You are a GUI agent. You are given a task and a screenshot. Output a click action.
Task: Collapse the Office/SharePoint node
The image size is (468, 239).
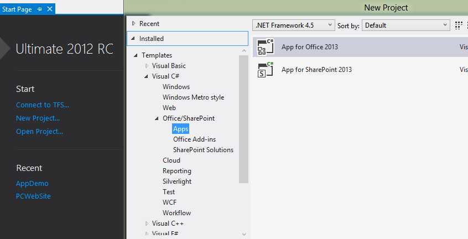coord(157,118)
